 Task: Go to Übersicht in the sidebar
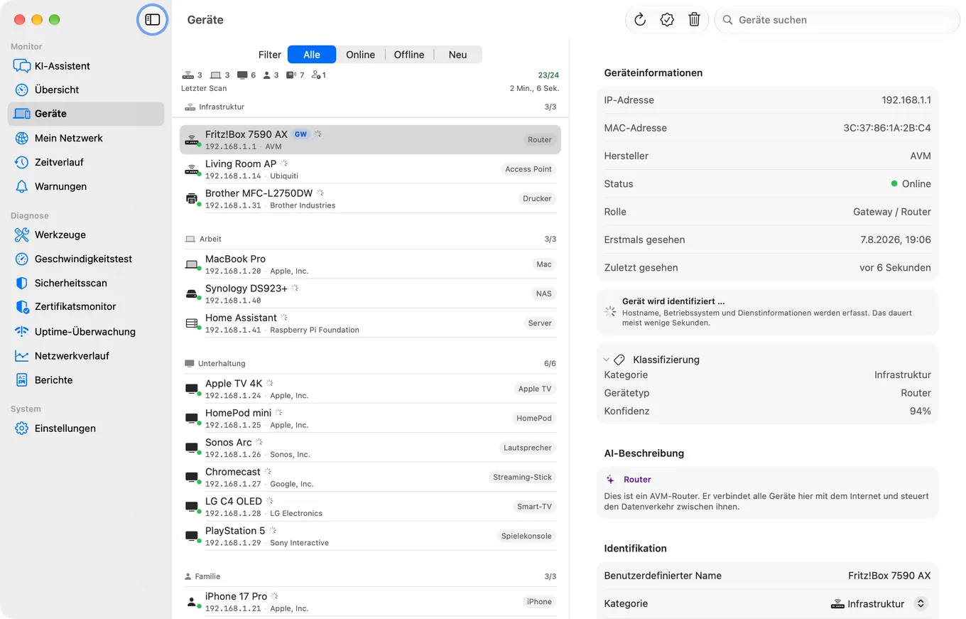86,90
